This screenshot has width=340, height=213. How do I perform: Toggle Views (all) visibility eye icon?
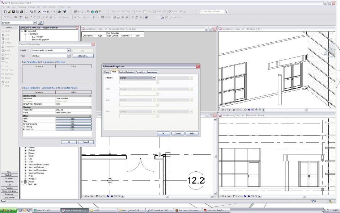[x=26, y=31]
